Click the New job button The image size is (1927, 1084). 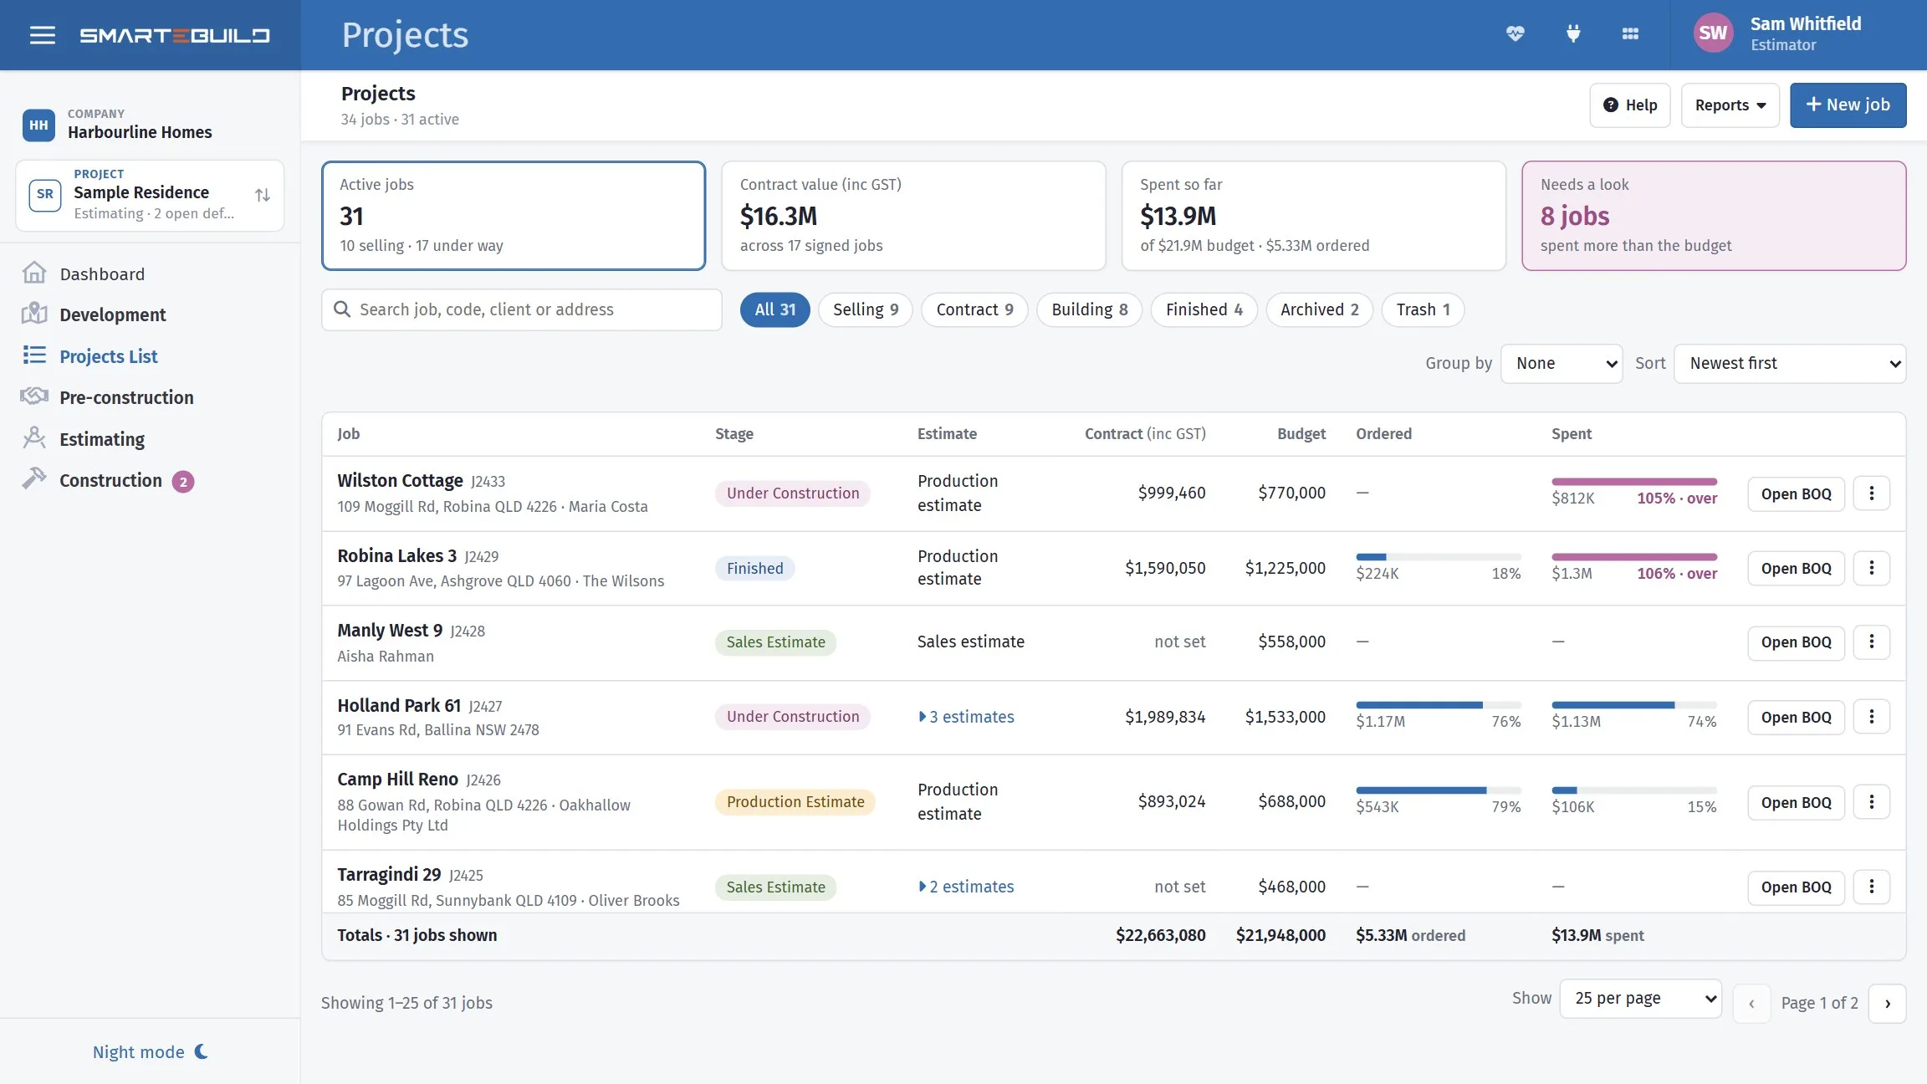pyautogui.click(x=1848, y=105)
